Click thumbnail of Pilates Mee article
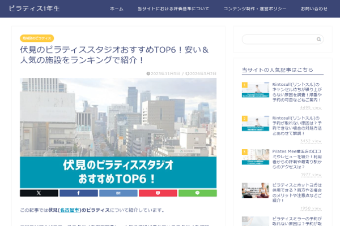 [x=256, y=157]
